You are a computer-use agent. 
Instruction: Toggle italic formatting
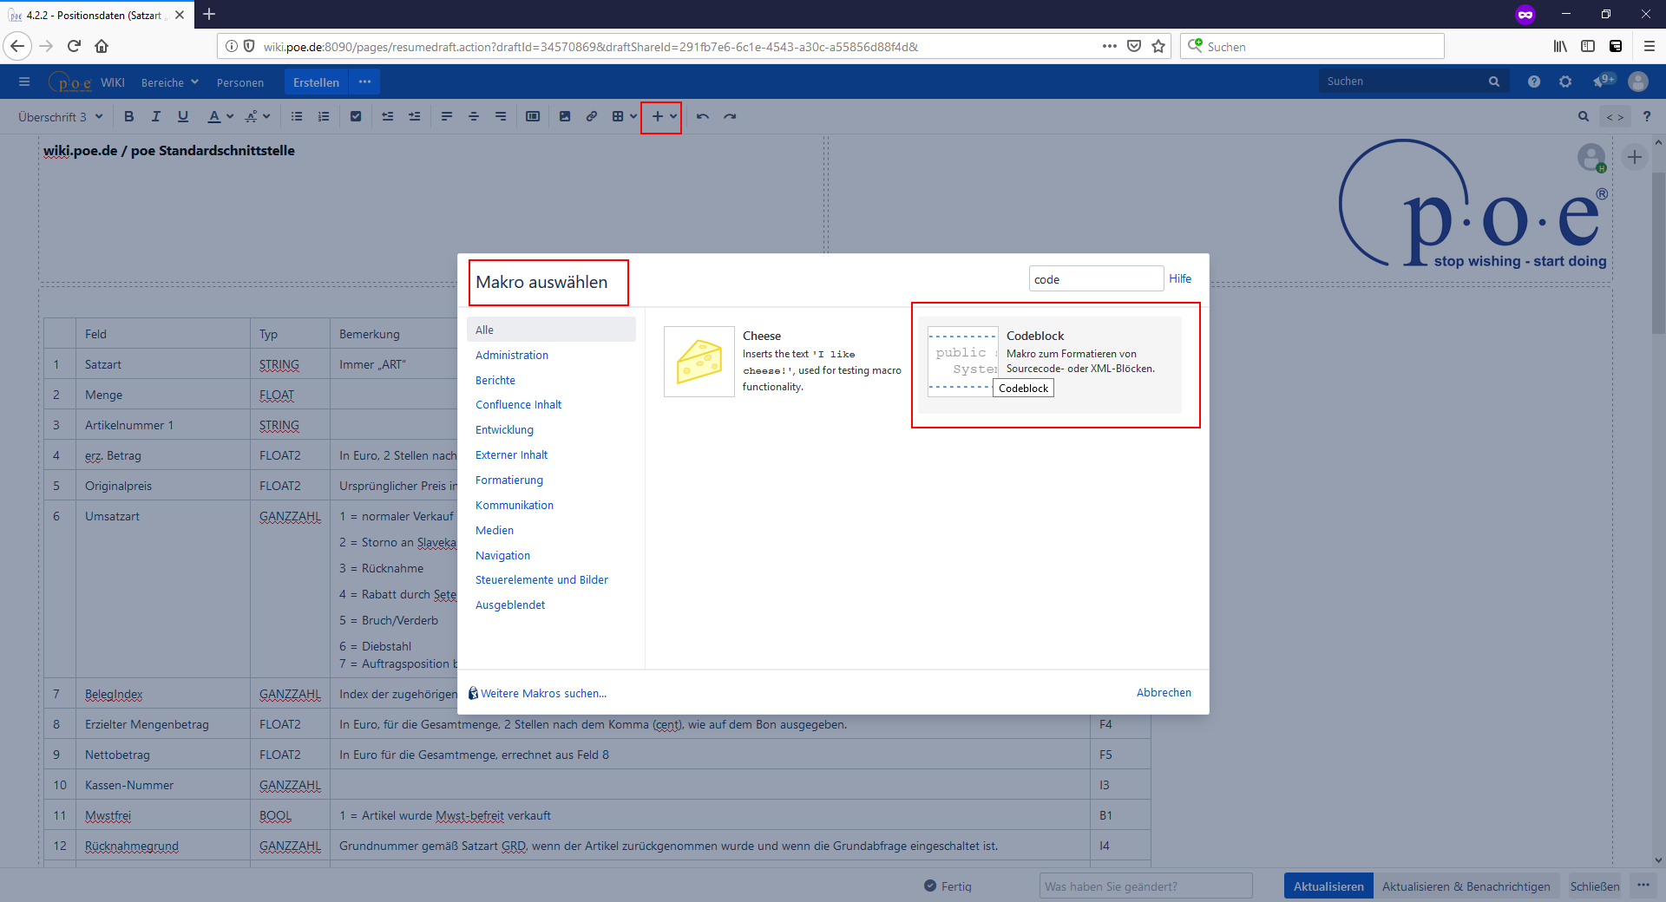156,116
